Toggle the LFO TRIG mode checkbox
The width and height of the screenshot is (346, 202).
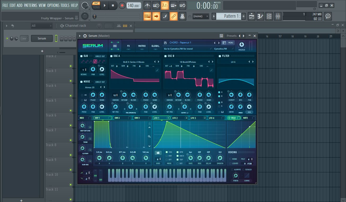[167, 152]
